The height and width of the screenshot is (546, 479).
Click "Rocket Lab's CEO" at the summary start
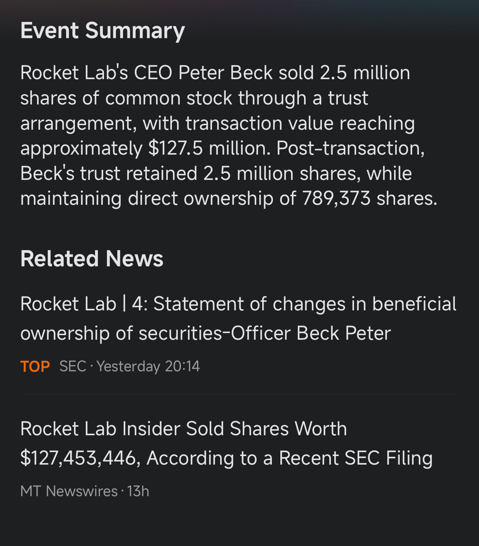coord(96,72)
